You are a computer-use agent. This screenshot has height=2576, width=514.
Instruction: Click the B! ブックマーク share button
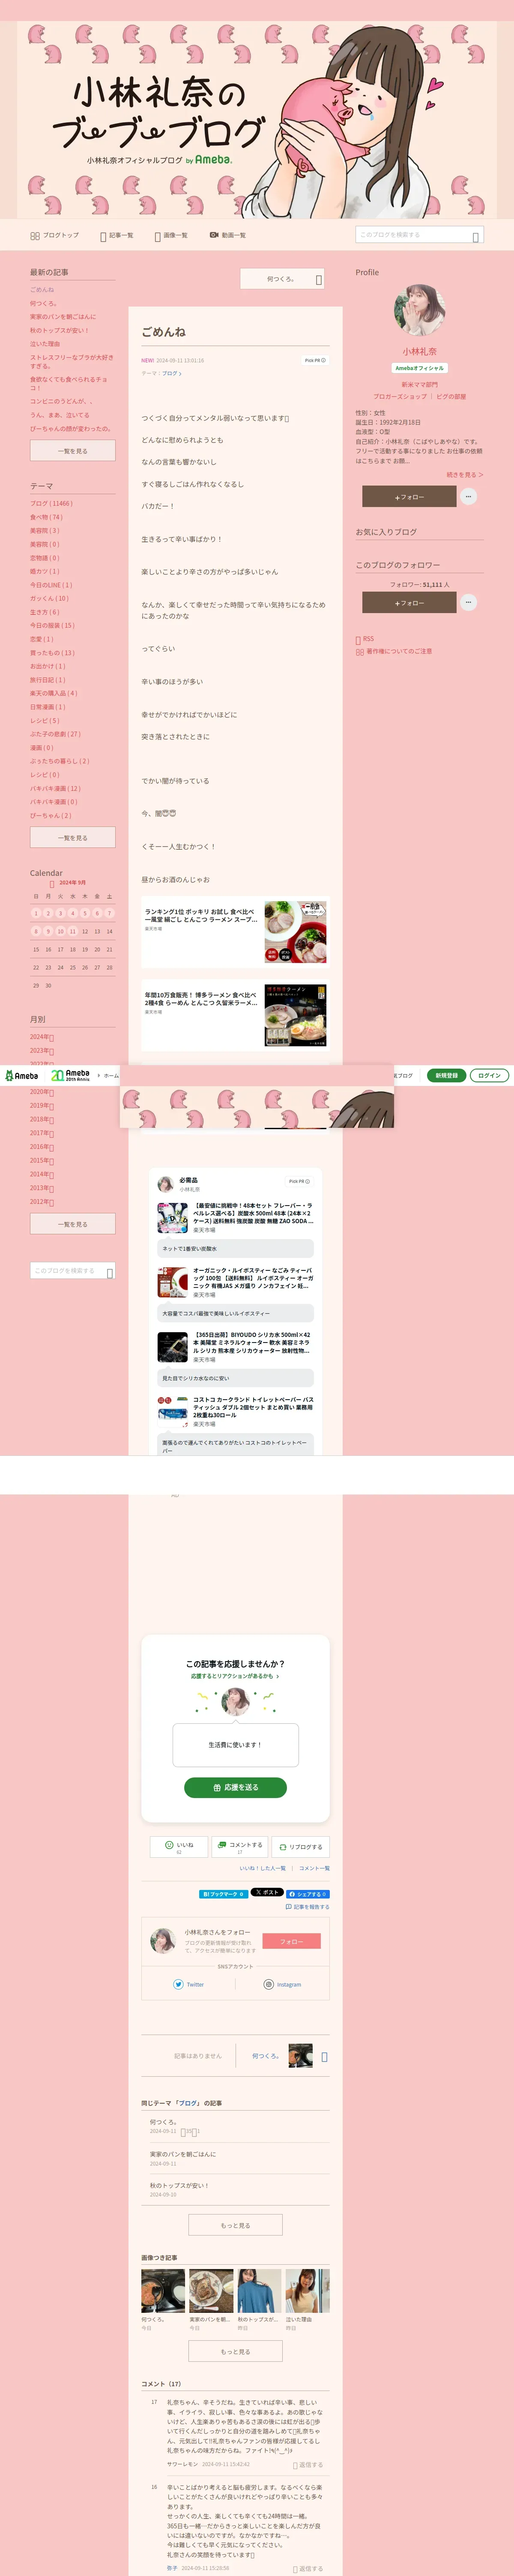pos(224,1894)
